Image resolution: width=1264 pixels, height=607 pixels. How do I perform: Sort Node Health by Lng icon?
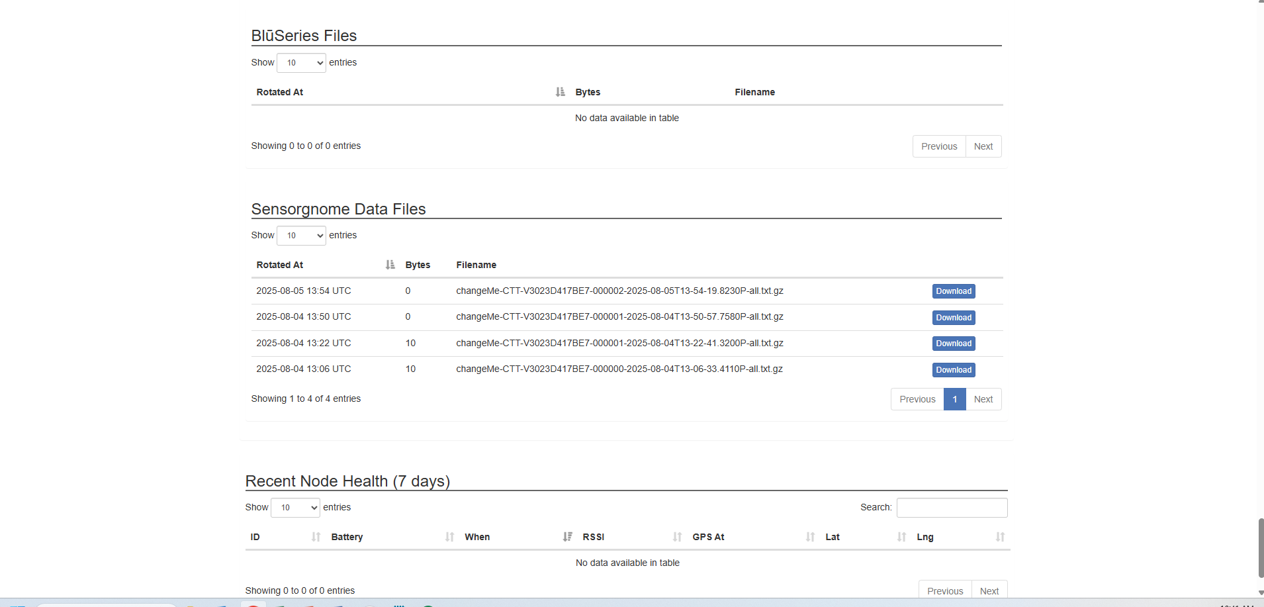(x=1000, y=537)
